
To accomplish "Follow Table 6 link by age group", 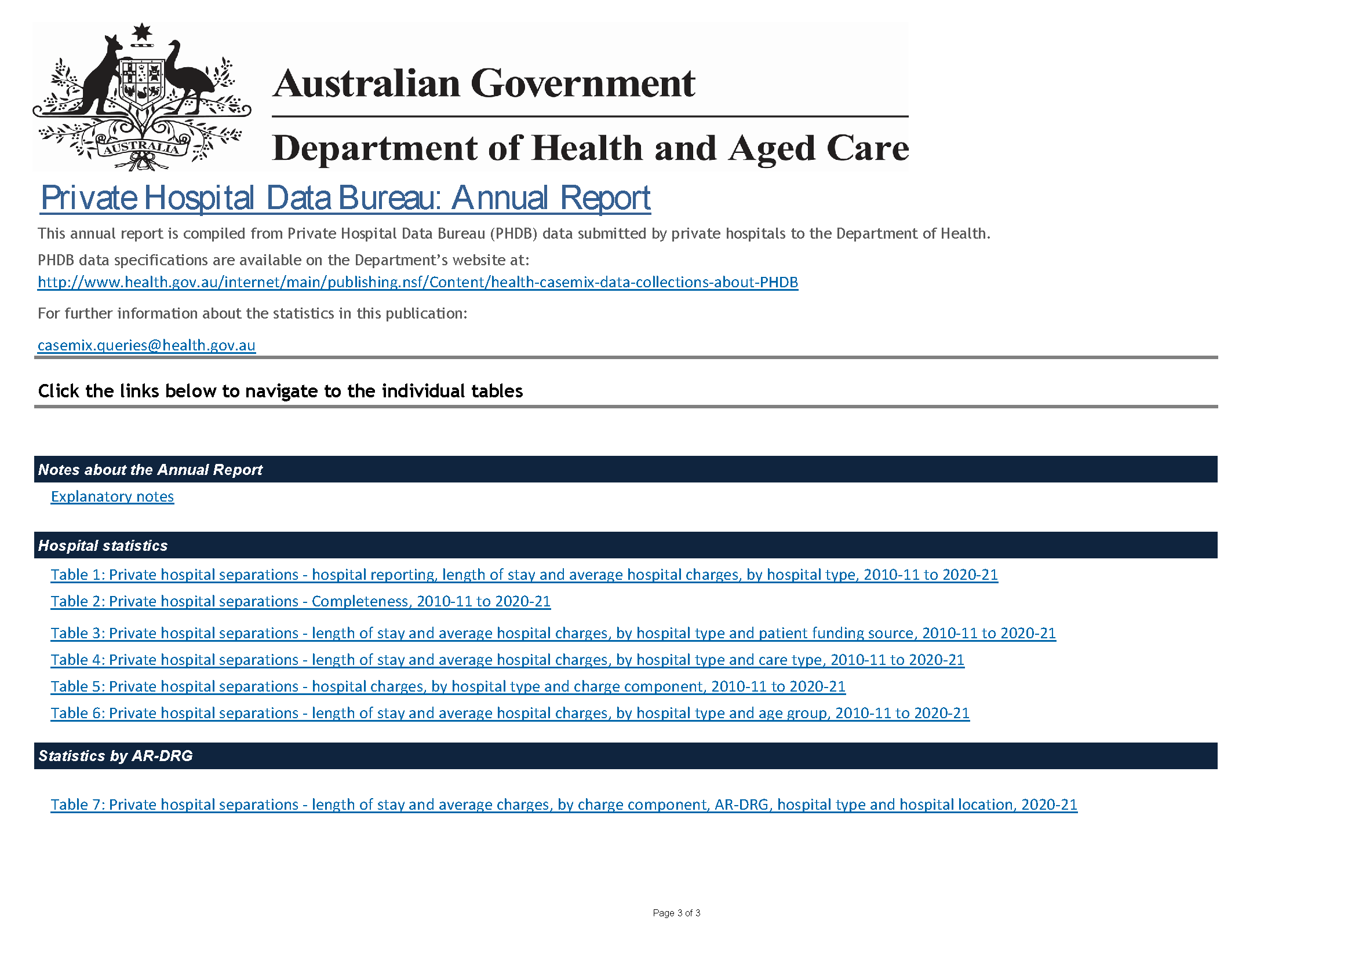I will pyautogui.click(x=510, y=713).
